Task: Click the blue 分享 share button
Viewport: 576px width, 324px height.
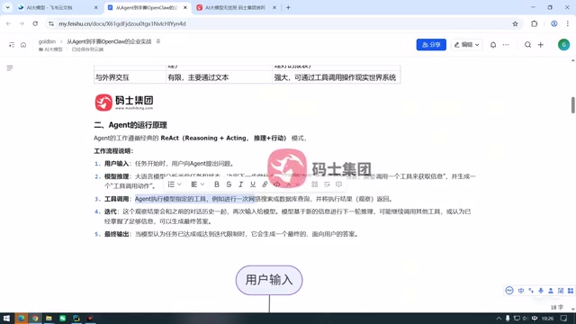Action: [x=431, y=45]
